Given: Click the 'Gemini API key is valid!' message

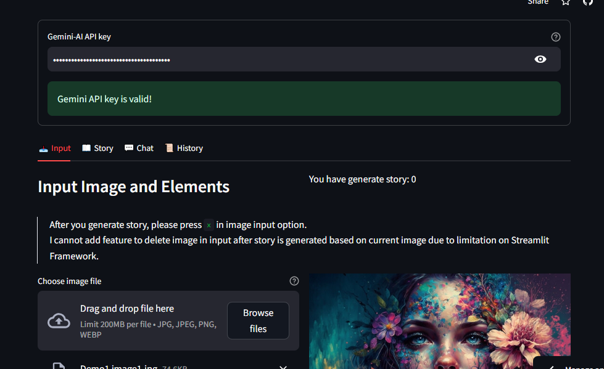Looking at the screenshot, I should tap(304, 99).
